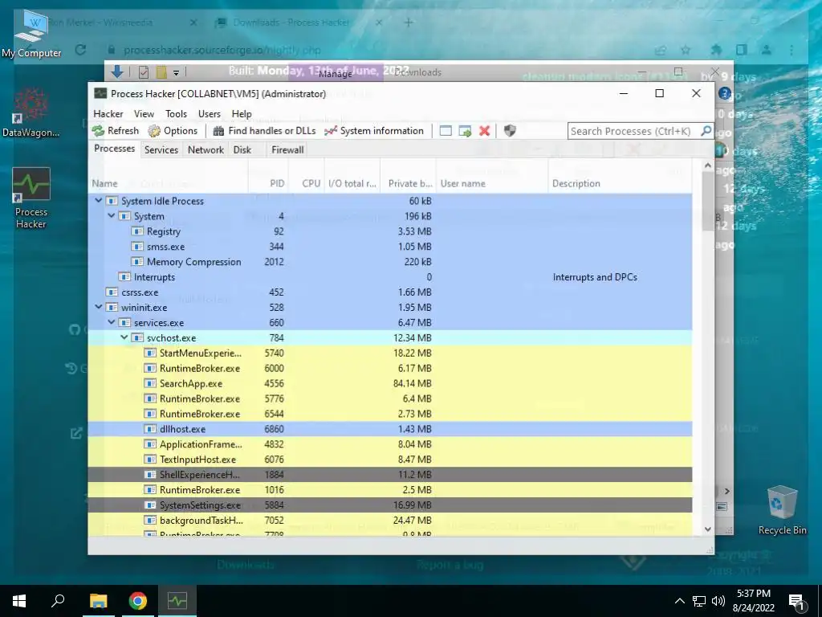Open Google Chrome from the taskbar
The width and height of the screenshot is (822, 617).
click(x=138, y=601)
